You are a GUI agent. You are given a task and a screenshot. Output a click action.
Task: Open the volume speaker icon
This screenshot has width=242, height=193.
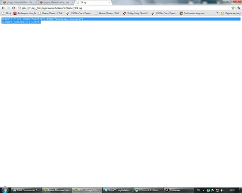(x=222, y=190)
